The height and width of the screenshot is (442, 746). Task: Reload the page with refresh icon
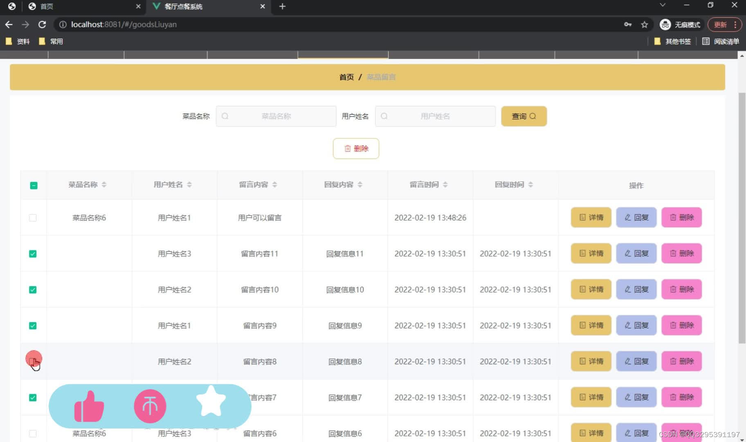(42, 25)
